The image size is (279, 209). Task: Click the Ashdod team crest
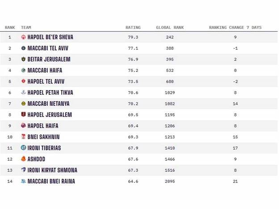(24, 159)
